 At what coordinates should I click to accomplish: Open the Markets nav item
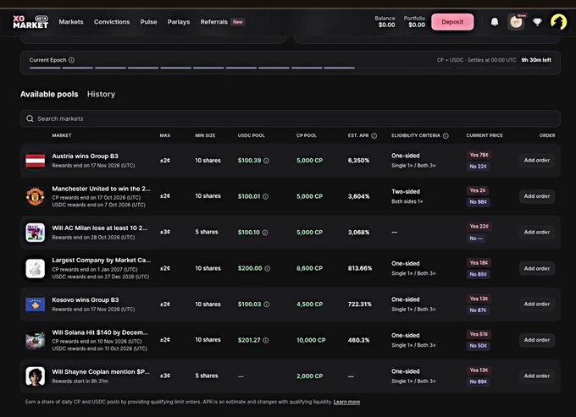(x=71, y=22)
